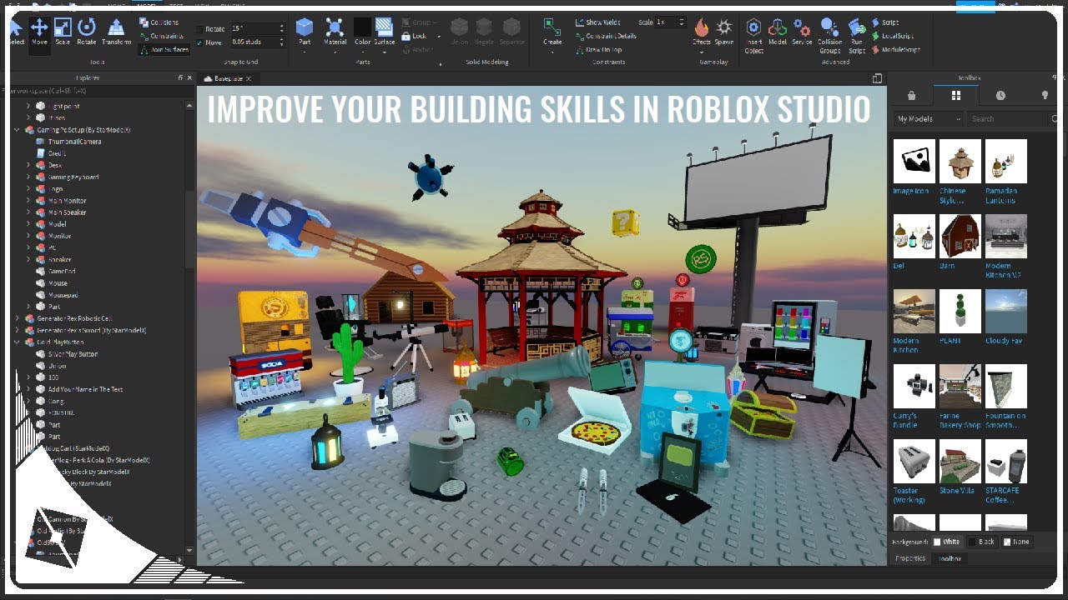1068x600 pixels.
Task: Insert a new Part
Action: point(305,32)
